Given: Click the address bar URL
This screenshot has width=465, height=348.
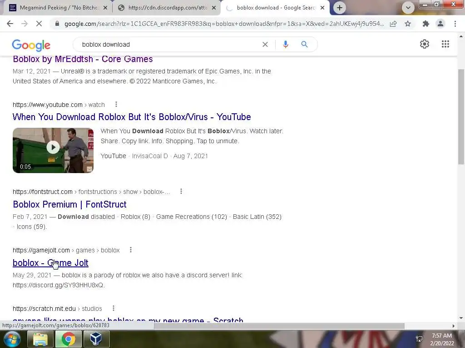Looking at the screenshot, I should (x=224, y=24).
